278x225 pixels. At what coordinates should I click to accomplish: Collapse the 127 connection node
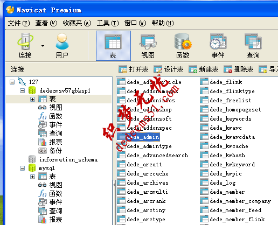pyautogui.click(x=12, y=82)
